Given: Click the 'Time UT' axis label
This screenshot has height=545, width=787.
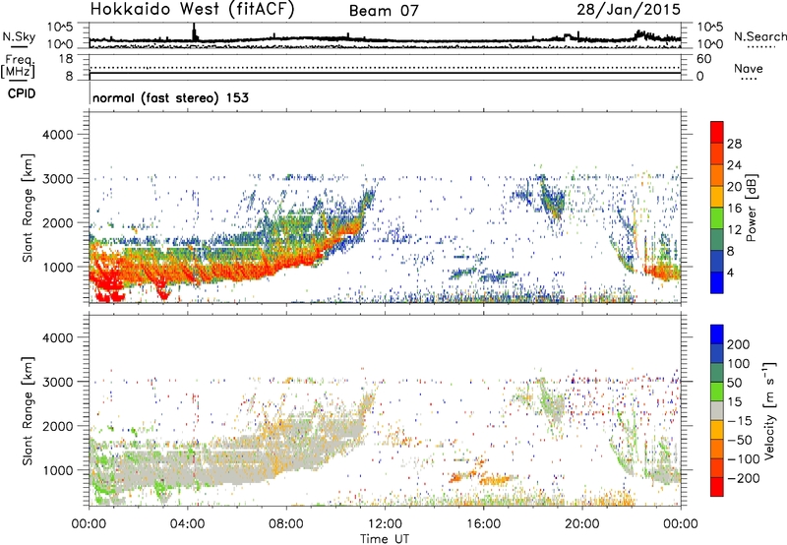Looking at the screenshot, I should click(385, 539).
